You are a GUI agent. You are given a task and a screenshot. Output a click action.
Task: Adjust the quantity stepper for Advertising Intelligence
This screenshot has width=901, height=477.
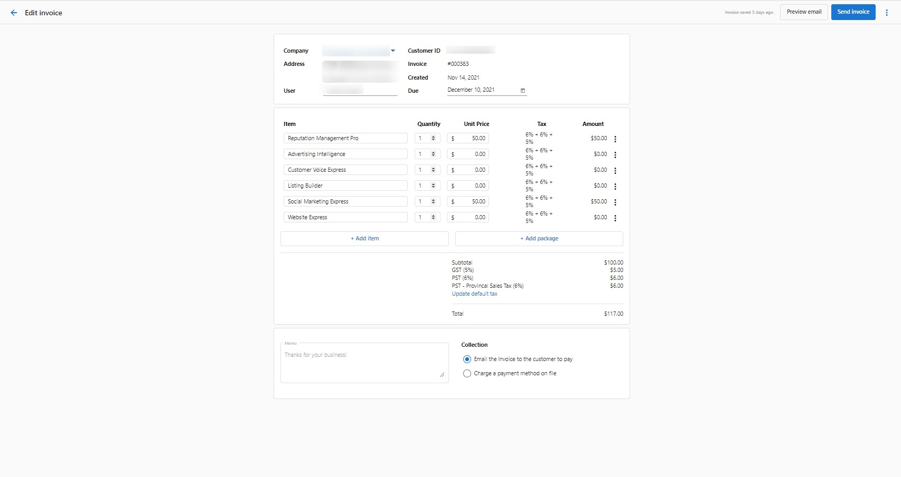[x=433, y=154]
